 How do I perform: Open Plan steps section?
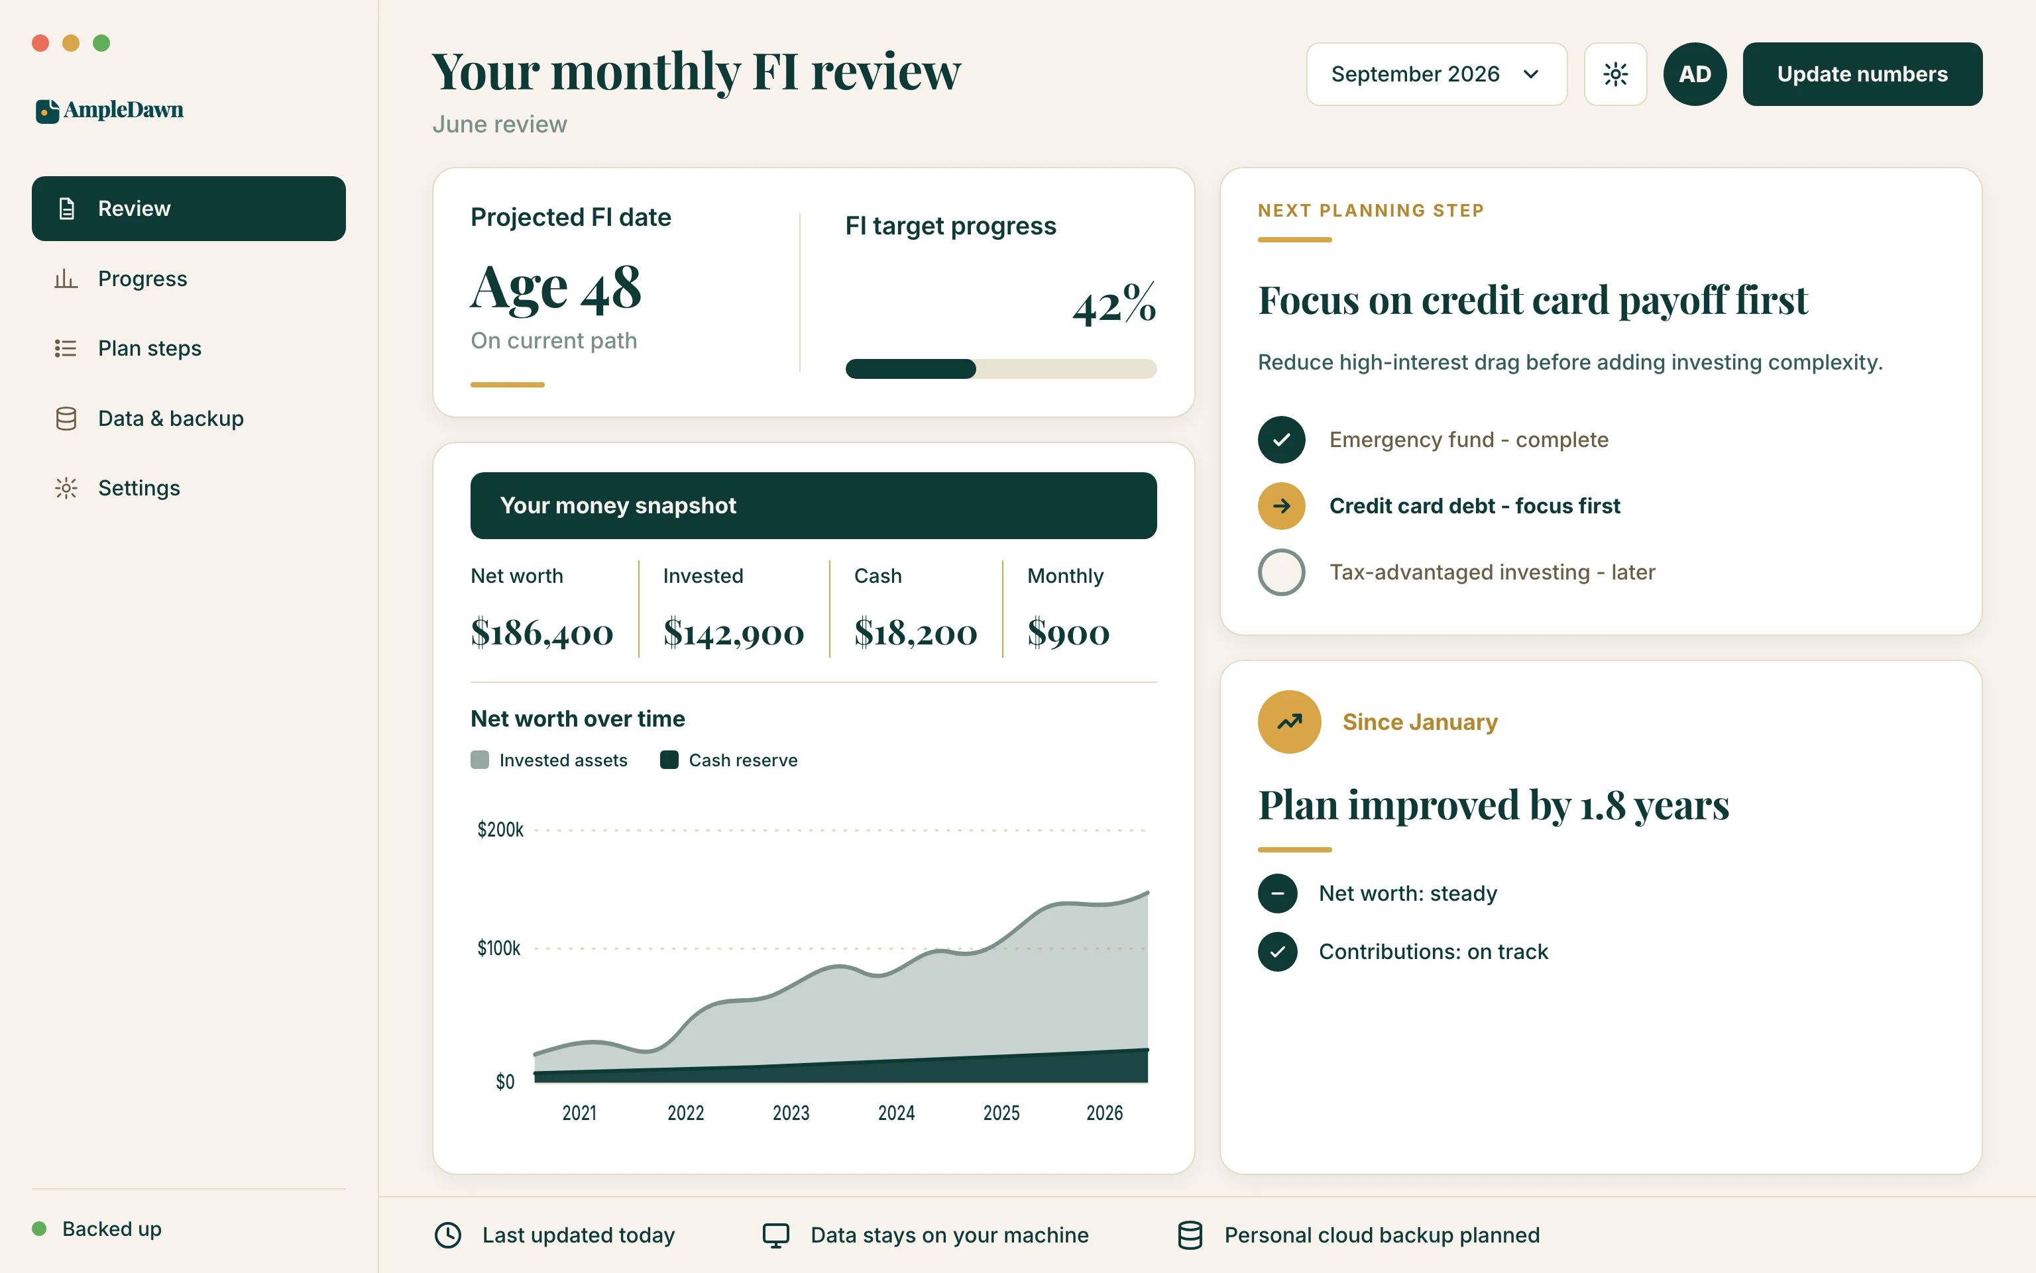pyautogui.click(x=189, y=348)
